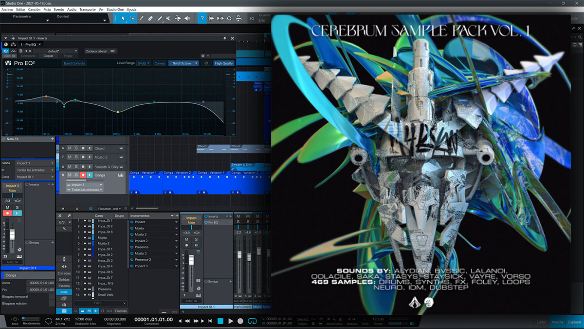Screen dimensions: 584x329
Task: Select the Bend tool
Action: 178,19
